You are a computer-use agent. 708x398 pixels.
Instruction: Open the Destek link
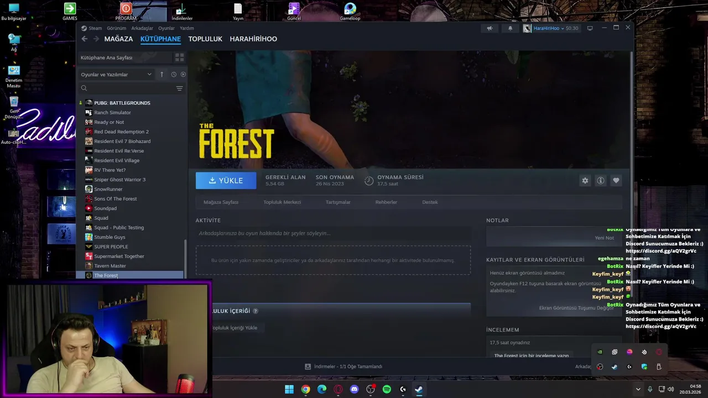[x=430, y=202]
